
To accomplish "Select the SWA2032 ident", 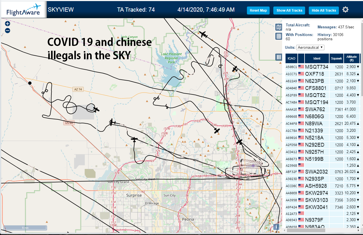I will pyautogui.click(x=316, y=172).
